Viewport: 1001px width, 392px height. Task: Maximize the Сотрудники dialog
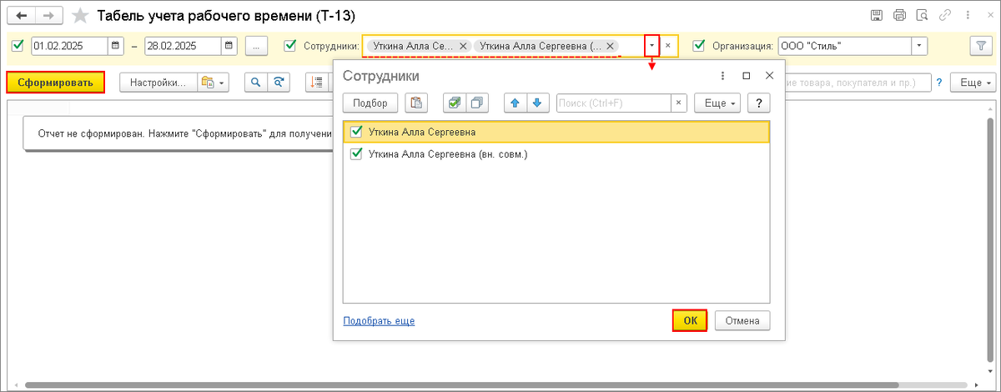click(747, 76)
